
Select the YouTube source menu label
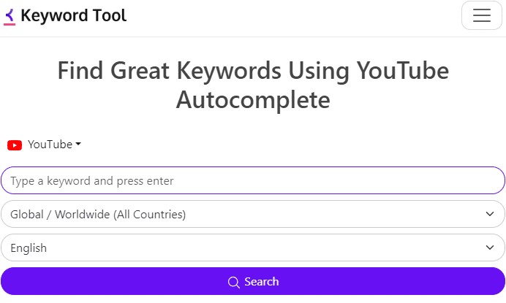[x=50, y=145]
